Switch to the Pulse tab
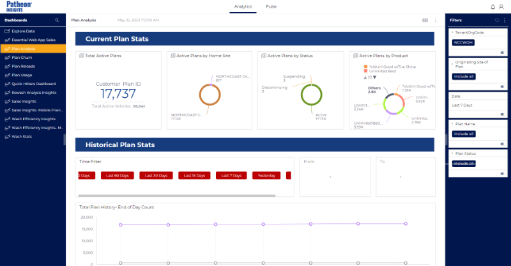Viewport: 511px width, 266px height. coord(271,7)
